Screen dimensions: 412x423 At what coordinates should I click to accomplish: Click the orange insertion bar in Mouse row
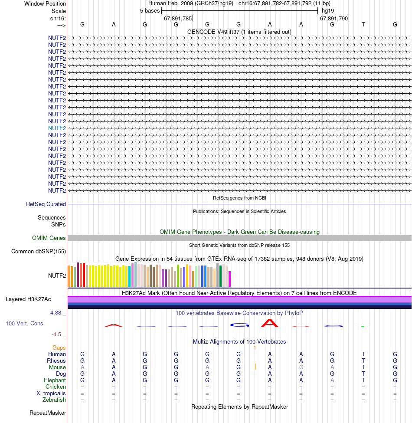(255, 367)
